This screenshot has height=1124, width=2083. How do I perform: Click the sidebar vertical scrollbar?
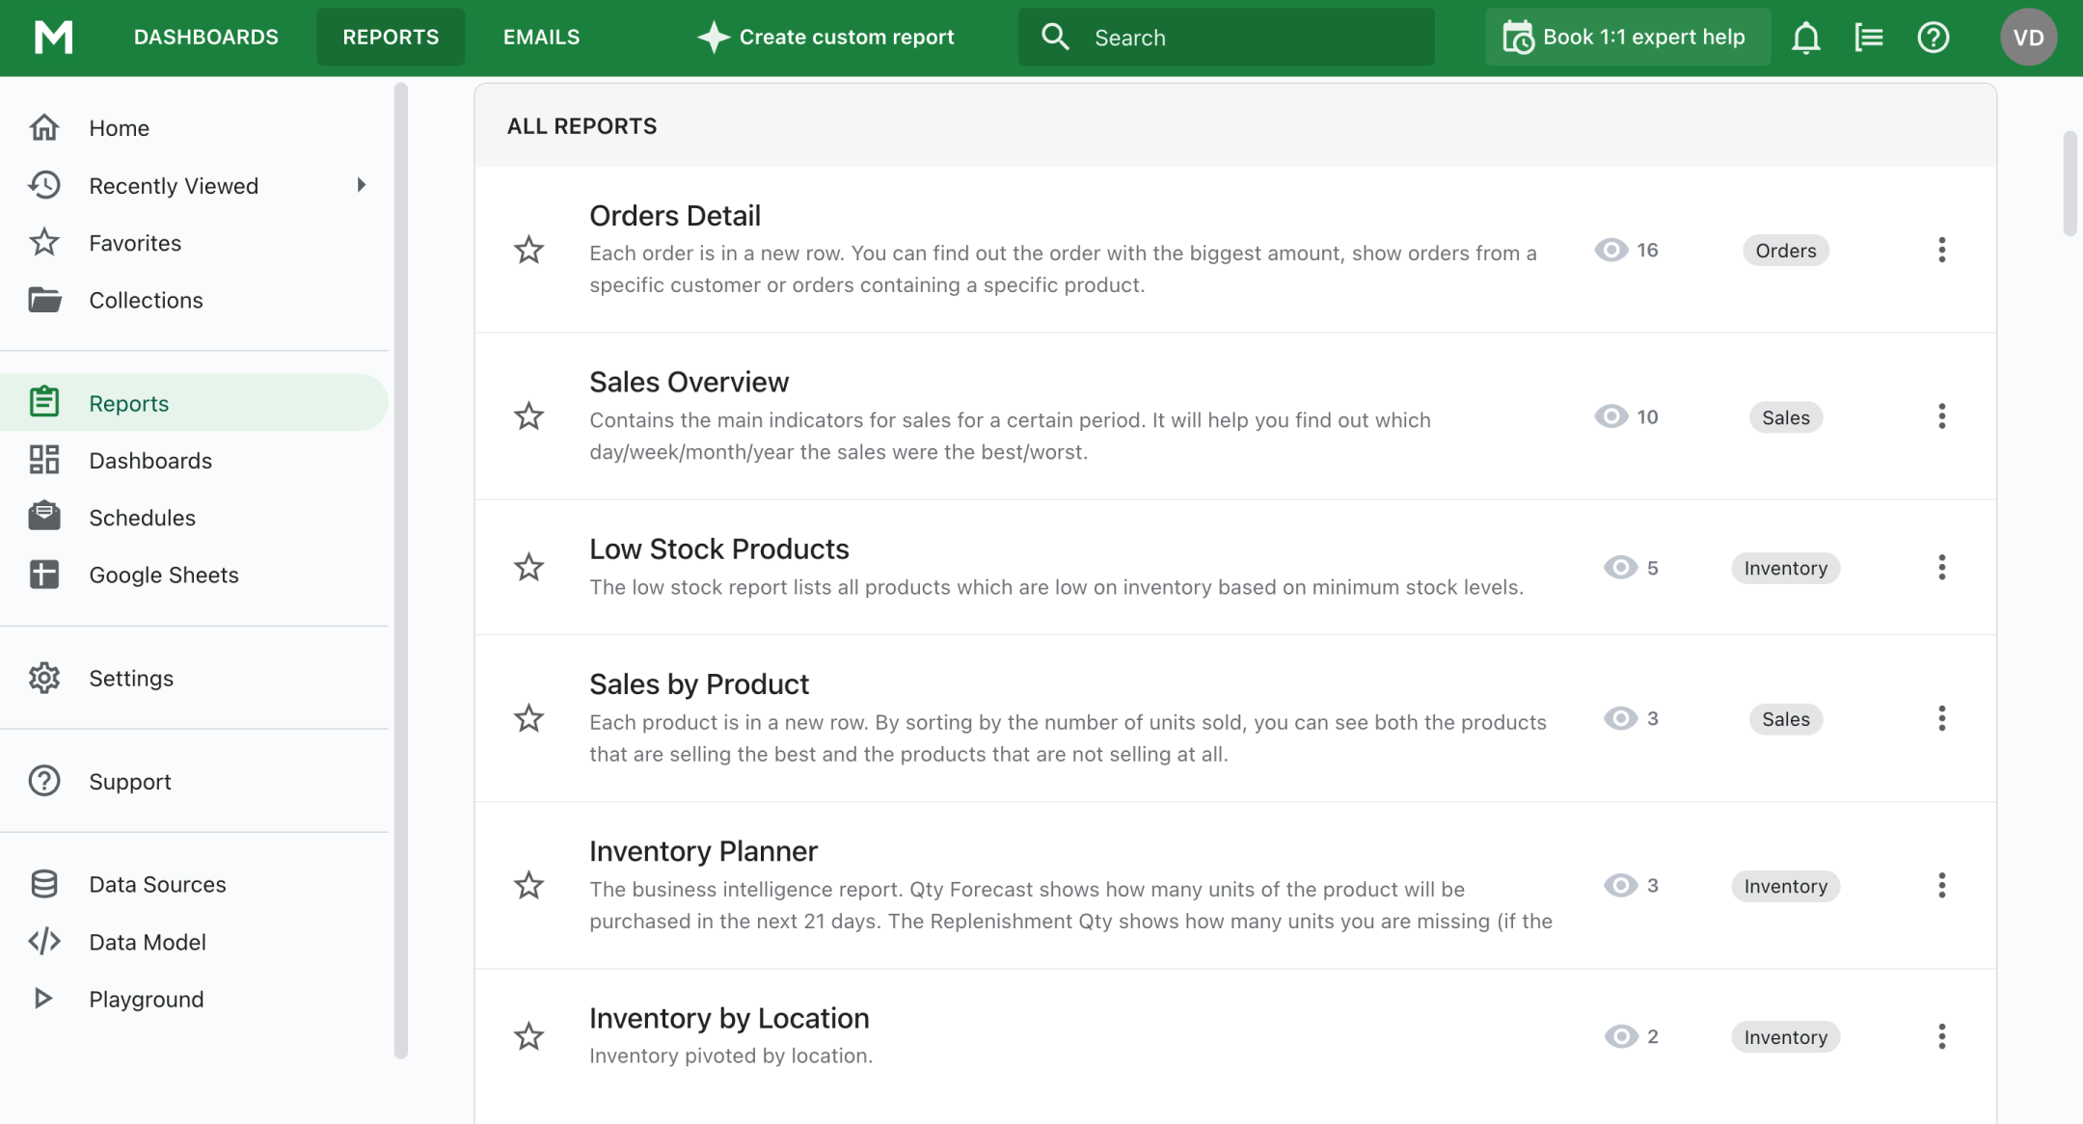tap(401, 569)
